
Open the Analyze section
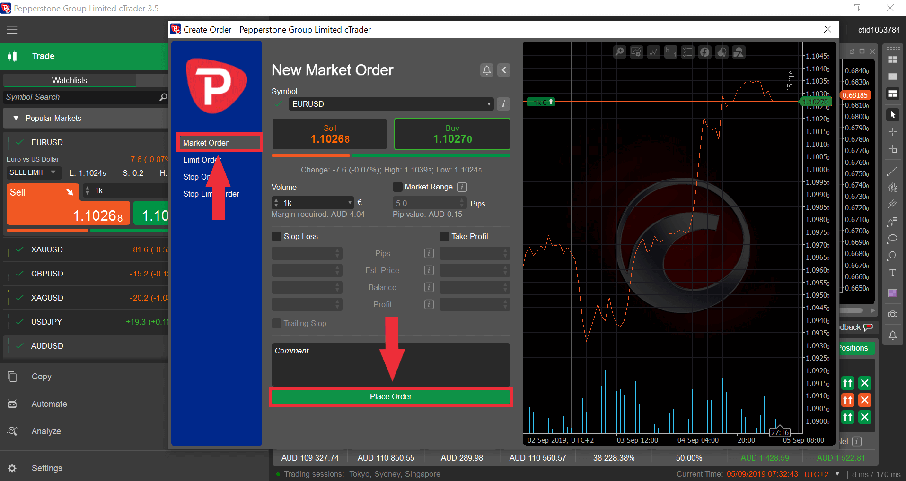[x=46, y=431]
